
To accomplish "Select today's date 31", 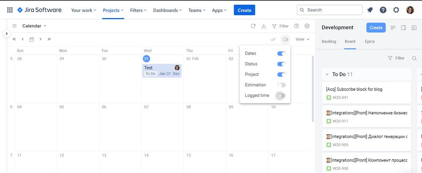I will tap(147, 59).
